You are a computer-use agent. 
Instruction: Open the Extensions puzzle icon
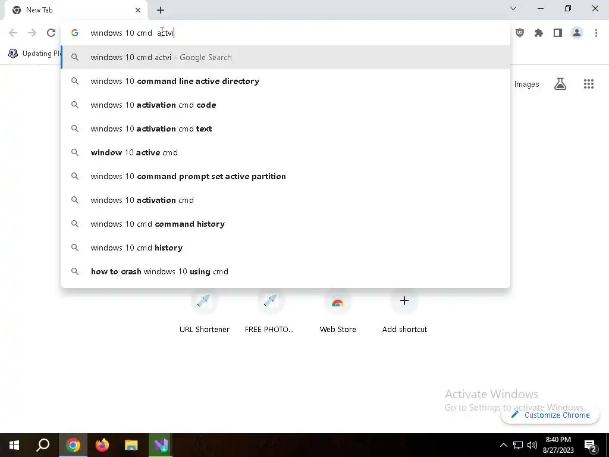[x=539, y=33]
